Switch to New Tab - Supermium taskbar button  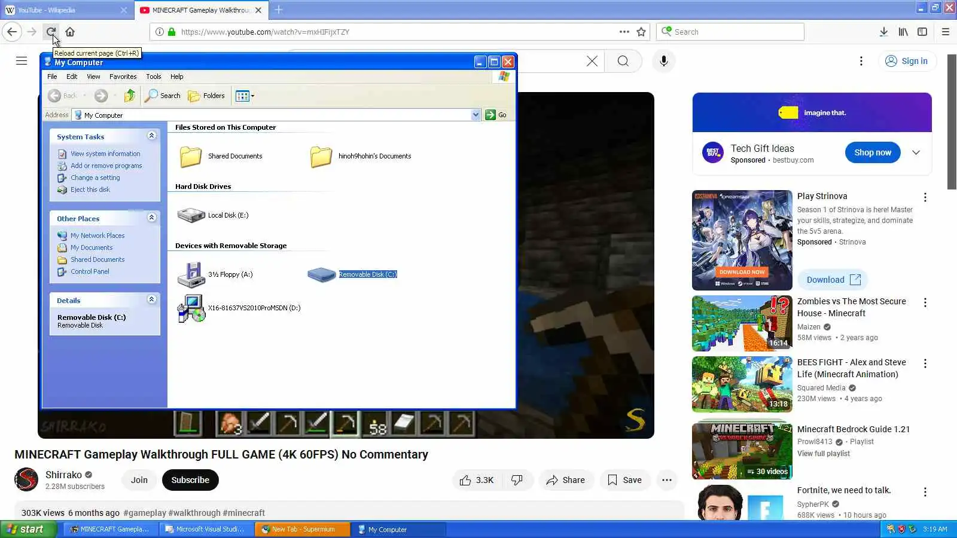(303, 529)
